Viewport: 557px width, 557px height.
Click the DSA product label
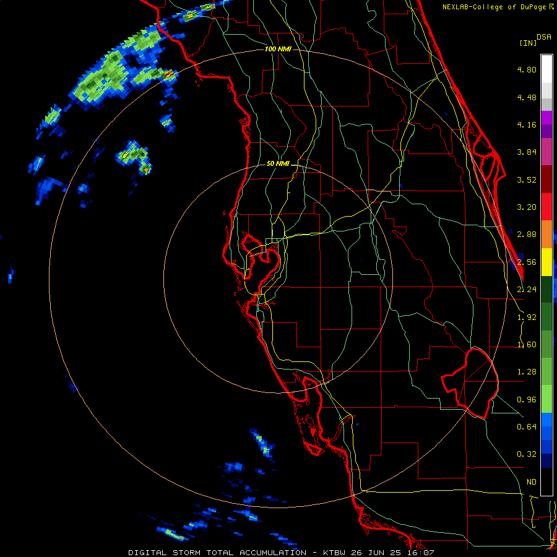point(544,37)
